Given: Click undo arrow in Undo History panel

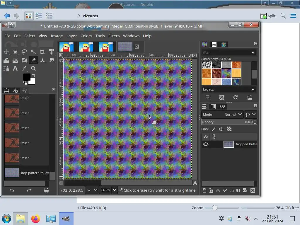Looking at the screenshot, I should (x=12, y=190).
